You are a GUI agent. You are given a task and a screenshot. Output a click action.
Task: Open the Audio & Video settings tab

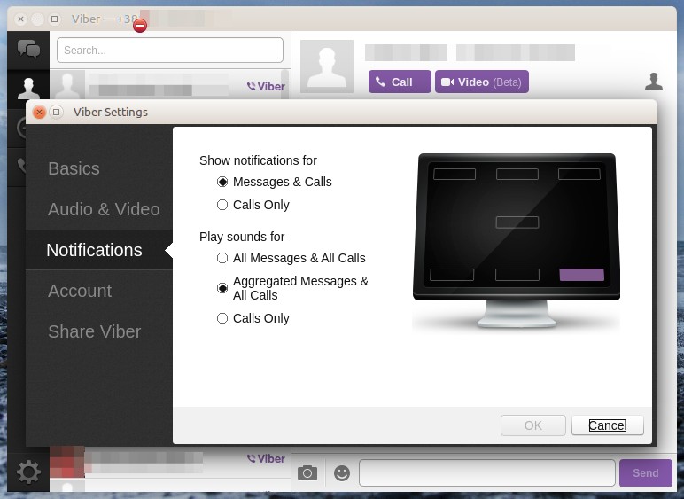click(x=99, y=209)
